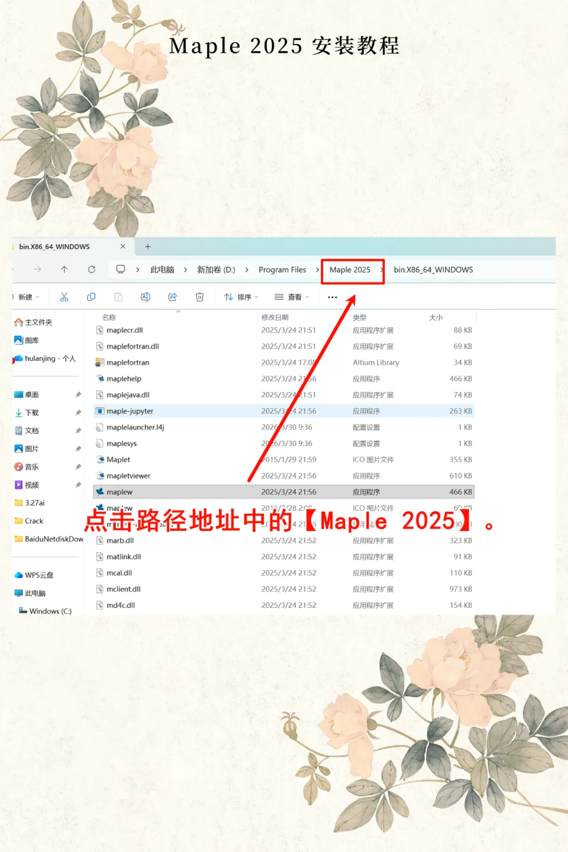568x852 pixels.
Task: Select the maplew application
Action: coord(284,492)
